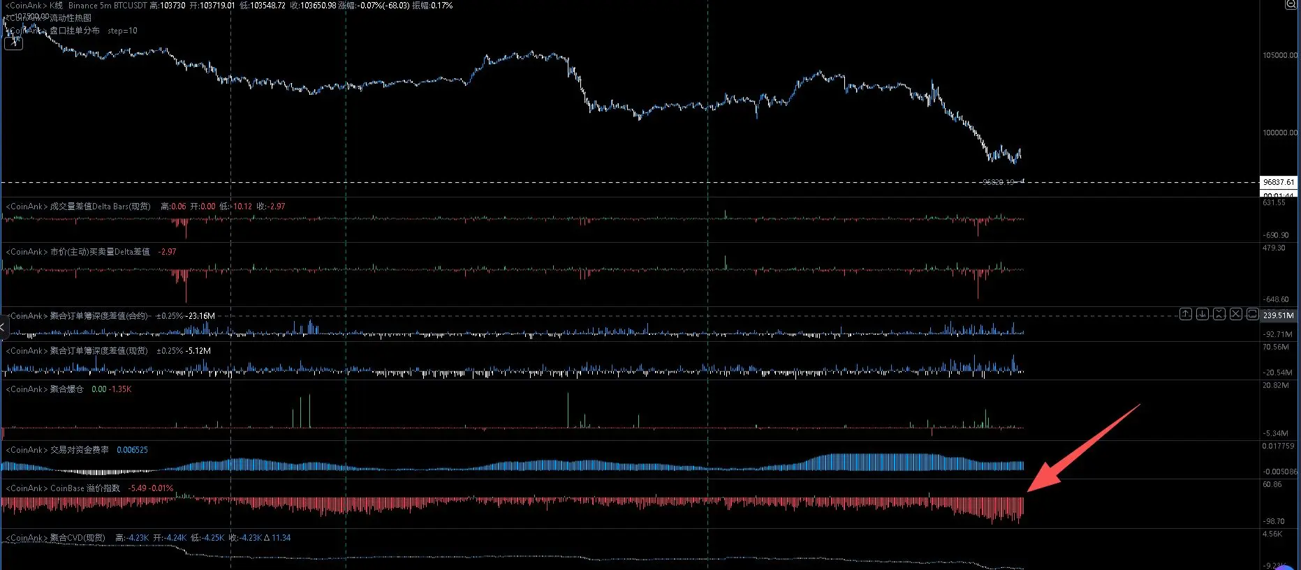Click the CoinBase 溢价指数 indicator label
Image resolution: width=1301 pixels, height=570 pixels.
pos(85,488)
